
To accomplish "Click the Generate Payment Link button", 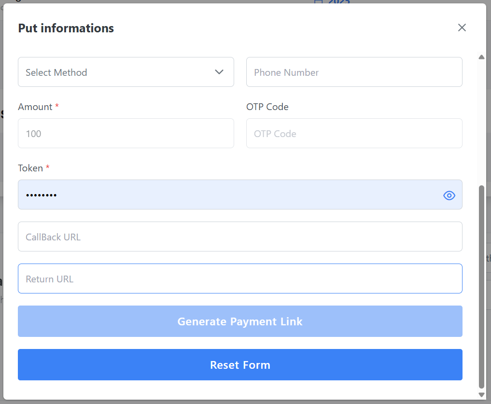I will [240, 321].
